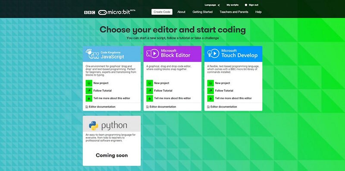
Task: Click the Python Coming soon text
Action: point(112,156)
